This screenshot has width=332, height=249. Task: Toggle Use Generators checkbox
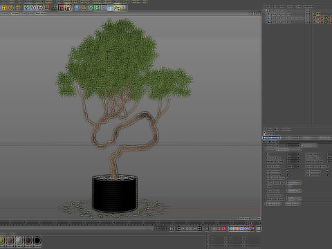tap(288, 175)
